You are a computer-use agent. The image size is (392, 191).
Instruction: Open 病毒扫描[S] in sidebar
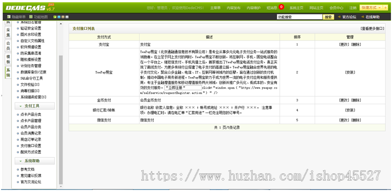(30, 91)
